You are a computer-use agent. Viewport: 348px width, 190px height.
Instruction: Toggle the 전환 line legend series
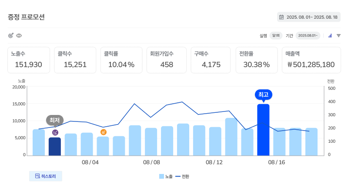(x=182, y=177)
